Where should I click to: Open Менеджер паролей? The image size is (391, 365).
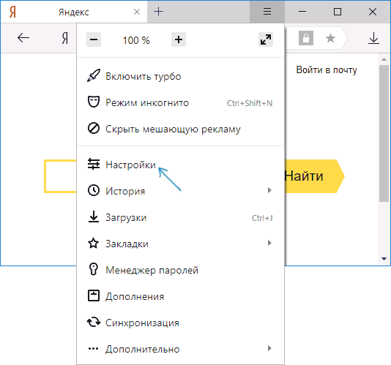tap(181, 270)
